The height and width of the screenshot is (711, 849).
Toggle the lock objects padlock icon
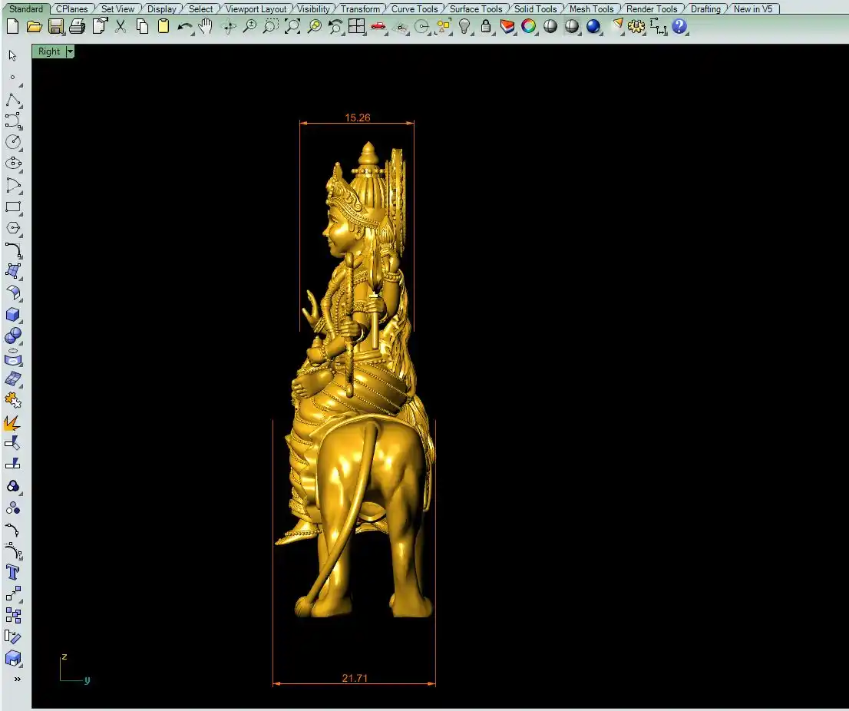tap(486, 27)
